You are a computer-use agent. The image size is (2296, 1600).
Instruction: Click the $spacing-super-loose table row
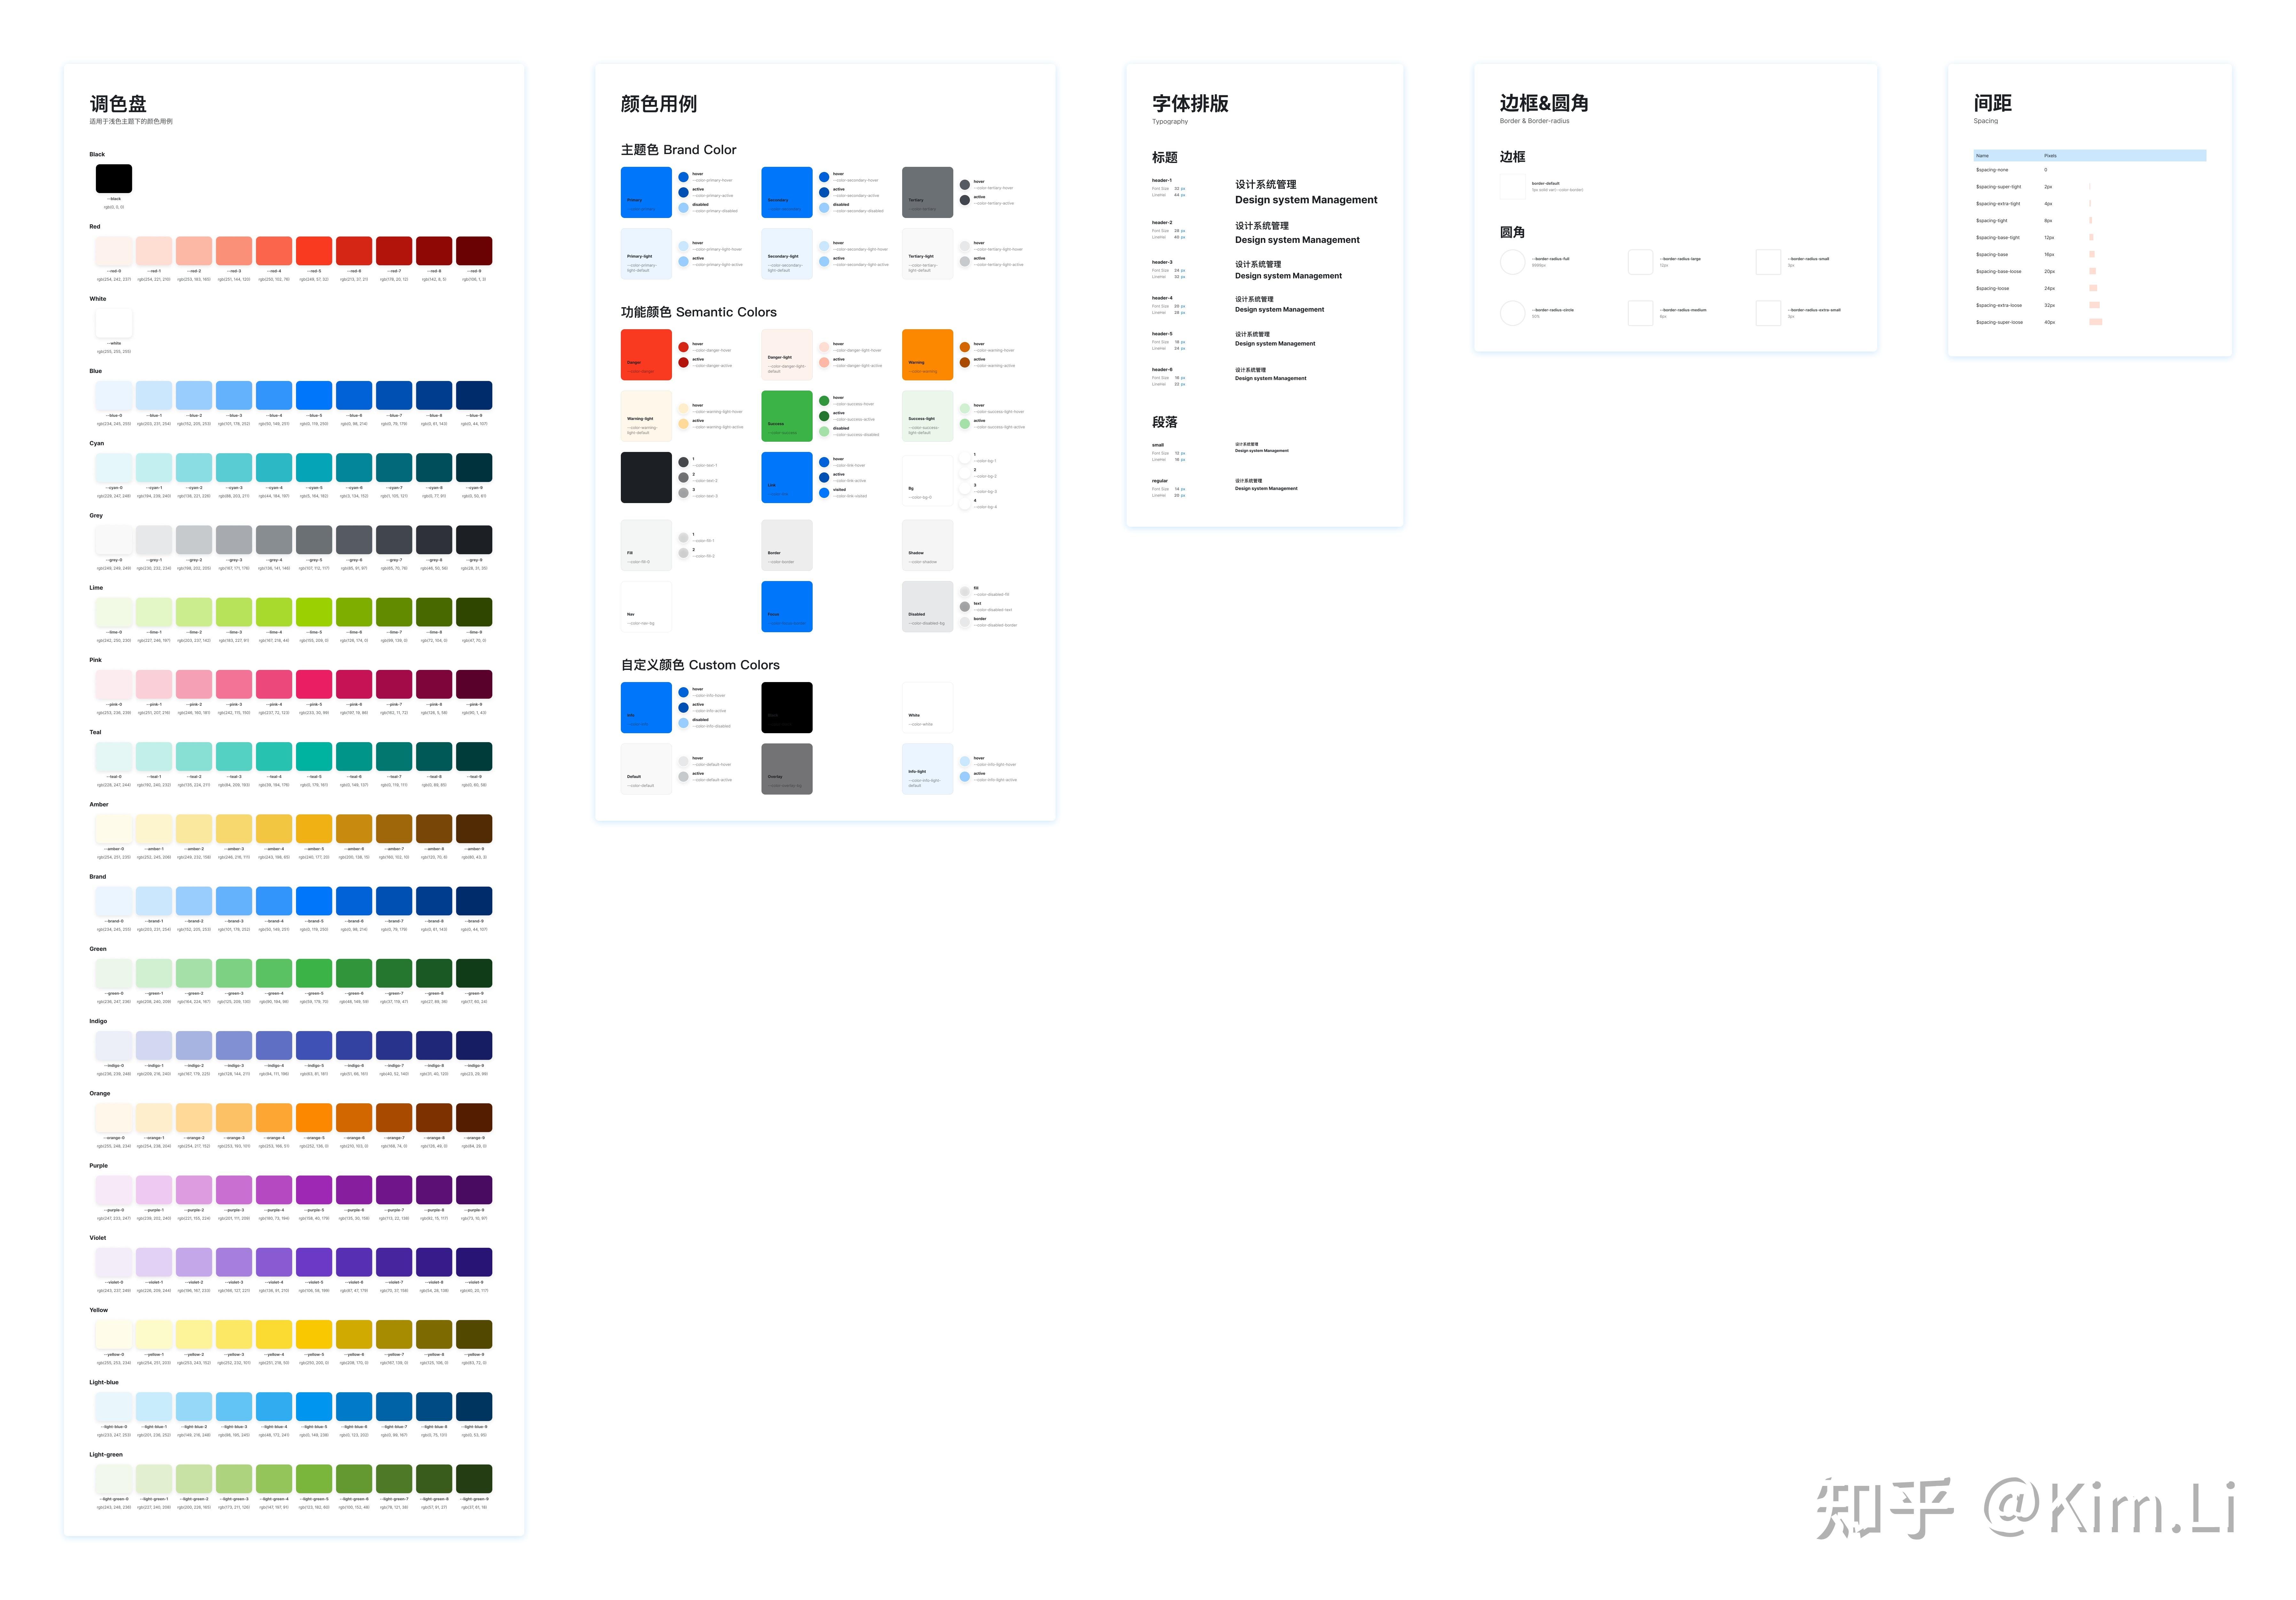[2090, 322]
